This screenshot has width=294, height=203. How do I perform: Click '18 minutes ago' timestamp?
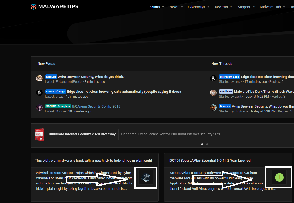coord(79,111)
